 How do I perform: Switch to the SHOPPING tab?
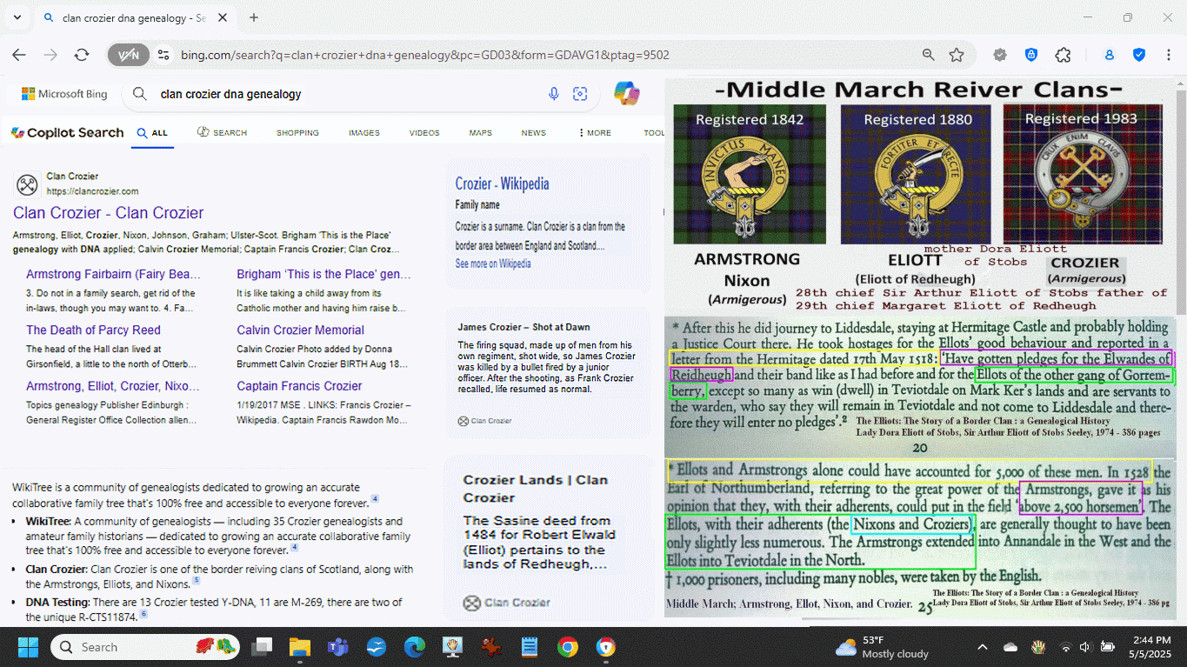click(297, 133)
